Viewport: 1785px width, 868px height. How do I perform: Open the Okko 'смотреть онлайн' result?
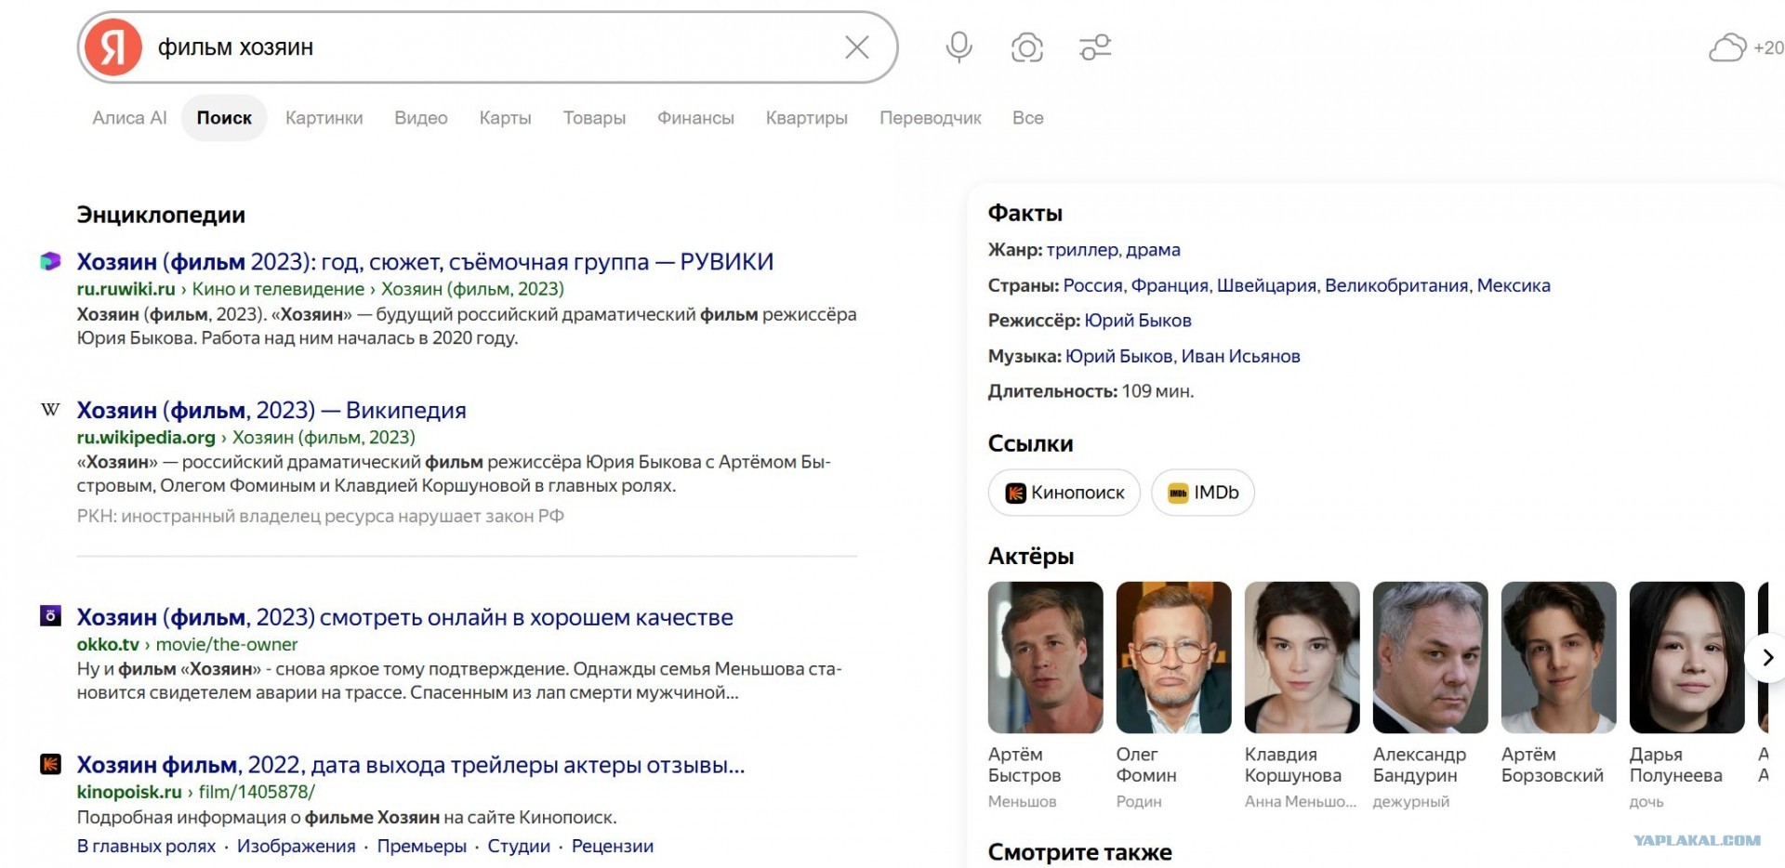pyautogui.click(x=404, y=617)
